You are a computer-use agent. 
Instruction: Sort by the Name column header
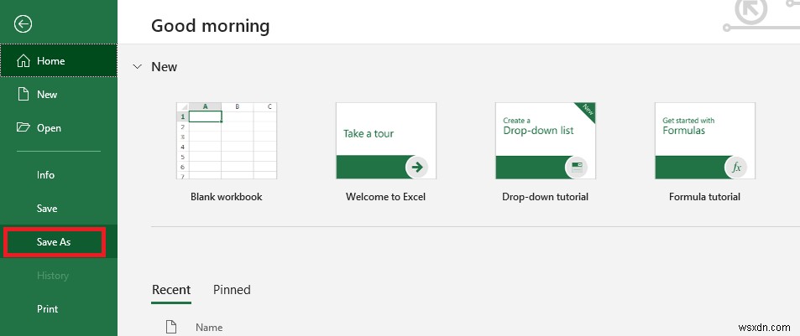(x=209, y=327)
